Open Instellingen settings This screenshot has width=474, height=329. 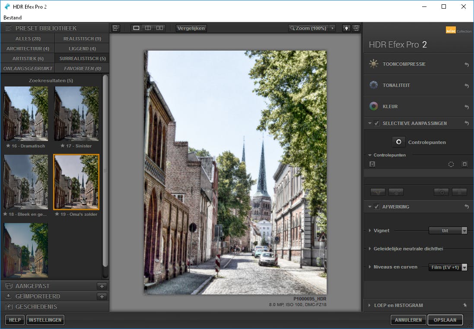(x=45, y=320)
